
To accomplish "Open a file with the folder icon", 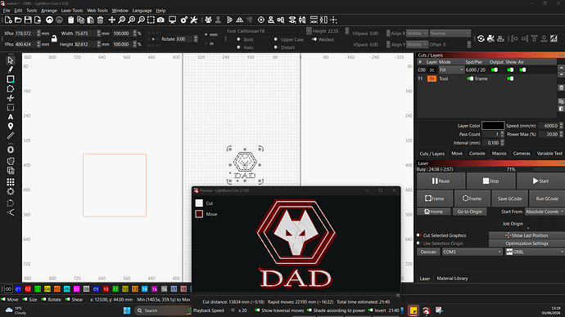I will pos(18,20).
